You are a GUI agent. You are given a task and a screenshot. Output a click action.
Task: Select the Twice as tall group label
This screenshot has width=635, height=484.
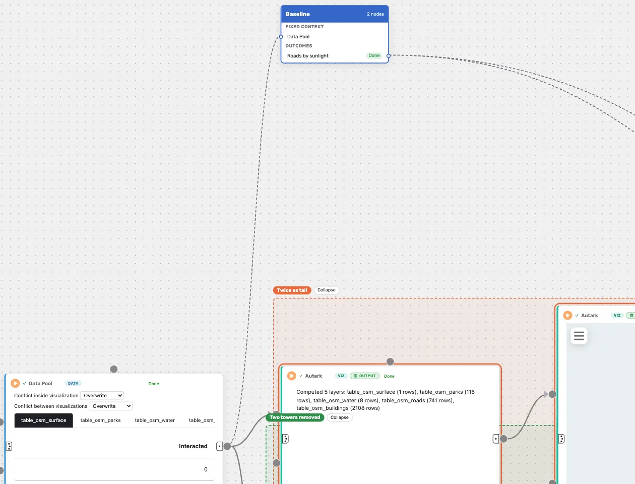point(292,290)
